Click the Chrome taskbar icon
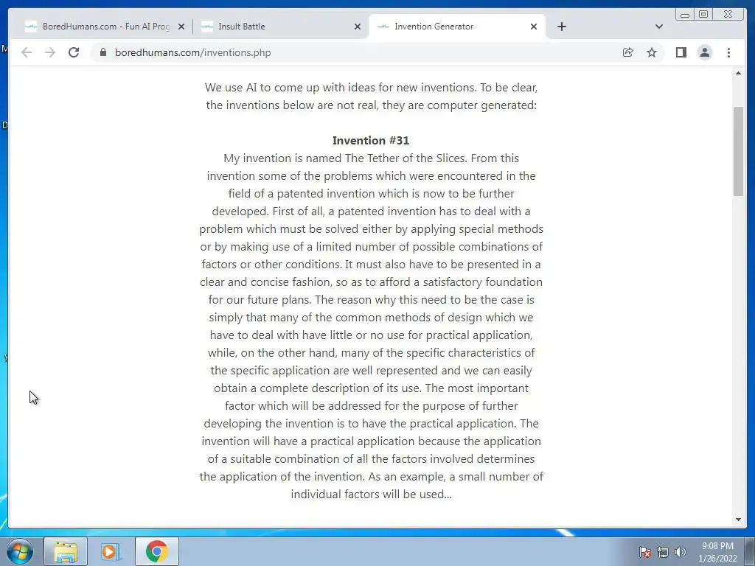 point(156,551)
